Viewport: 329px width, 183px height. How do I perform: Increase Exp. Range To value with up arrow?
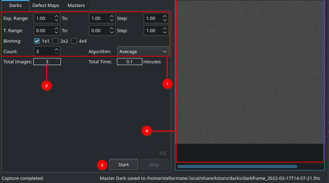coord(111,16)
